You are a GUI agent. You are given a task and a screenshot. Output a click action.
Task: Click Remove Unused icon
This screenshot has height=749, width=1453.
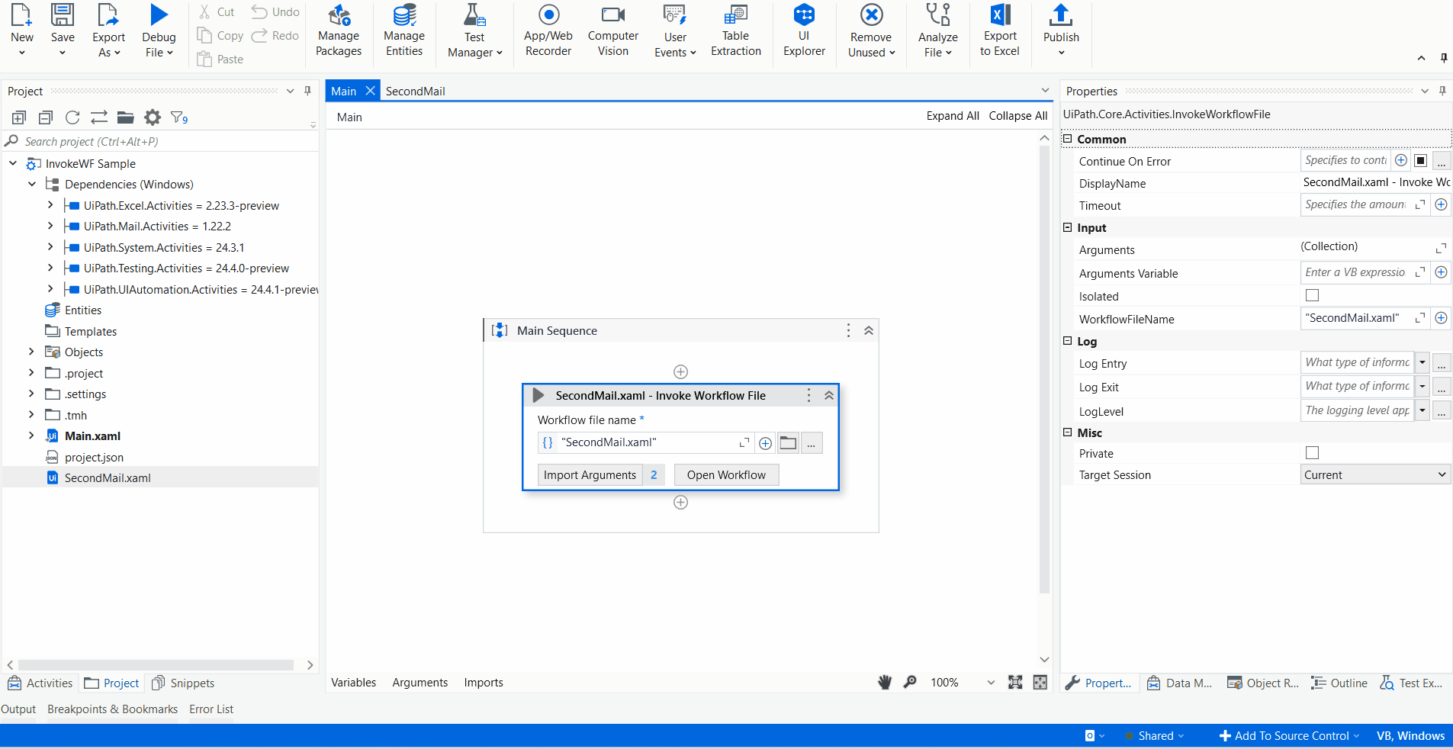click(871, 14)
